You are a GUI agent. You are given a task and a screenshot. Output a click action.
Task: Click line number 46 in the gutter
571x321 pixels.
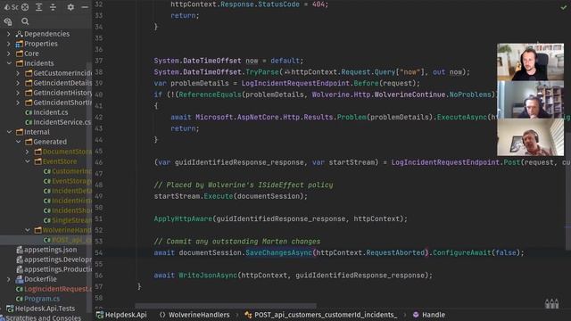pyautogui.click(x=99, y=162)
